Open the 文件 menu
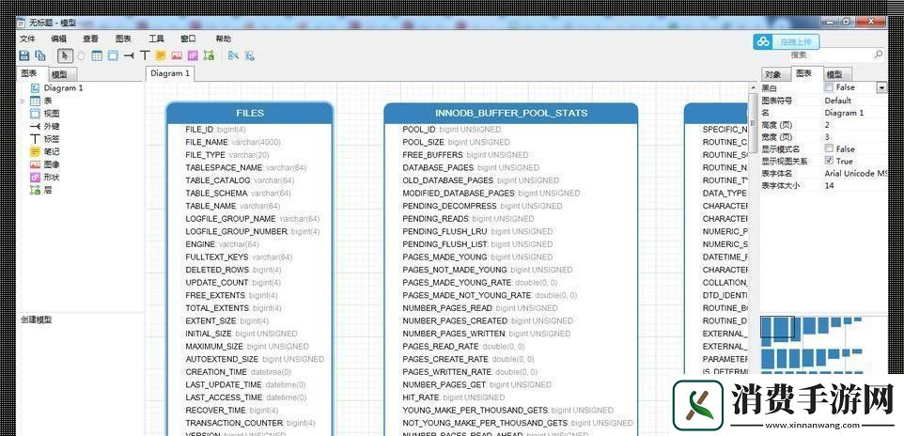Image resolution: width=904 pixels, height=436 pixels. [x=27, y=39]
